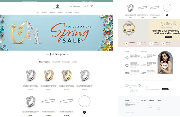This screenshot has width=180, height=117.
Task: Click the Free returns icon
Action: pos(139,43)
